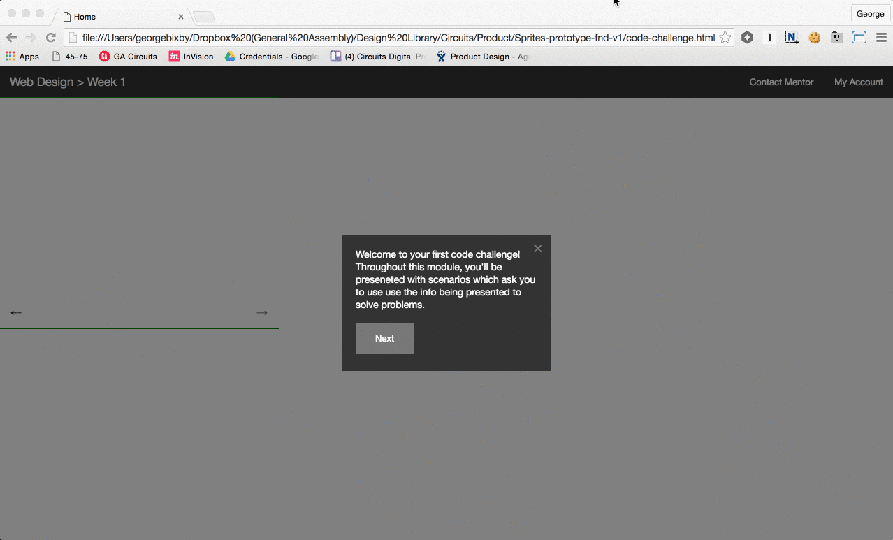Click the Next button in the dialog

click(384, 338)
